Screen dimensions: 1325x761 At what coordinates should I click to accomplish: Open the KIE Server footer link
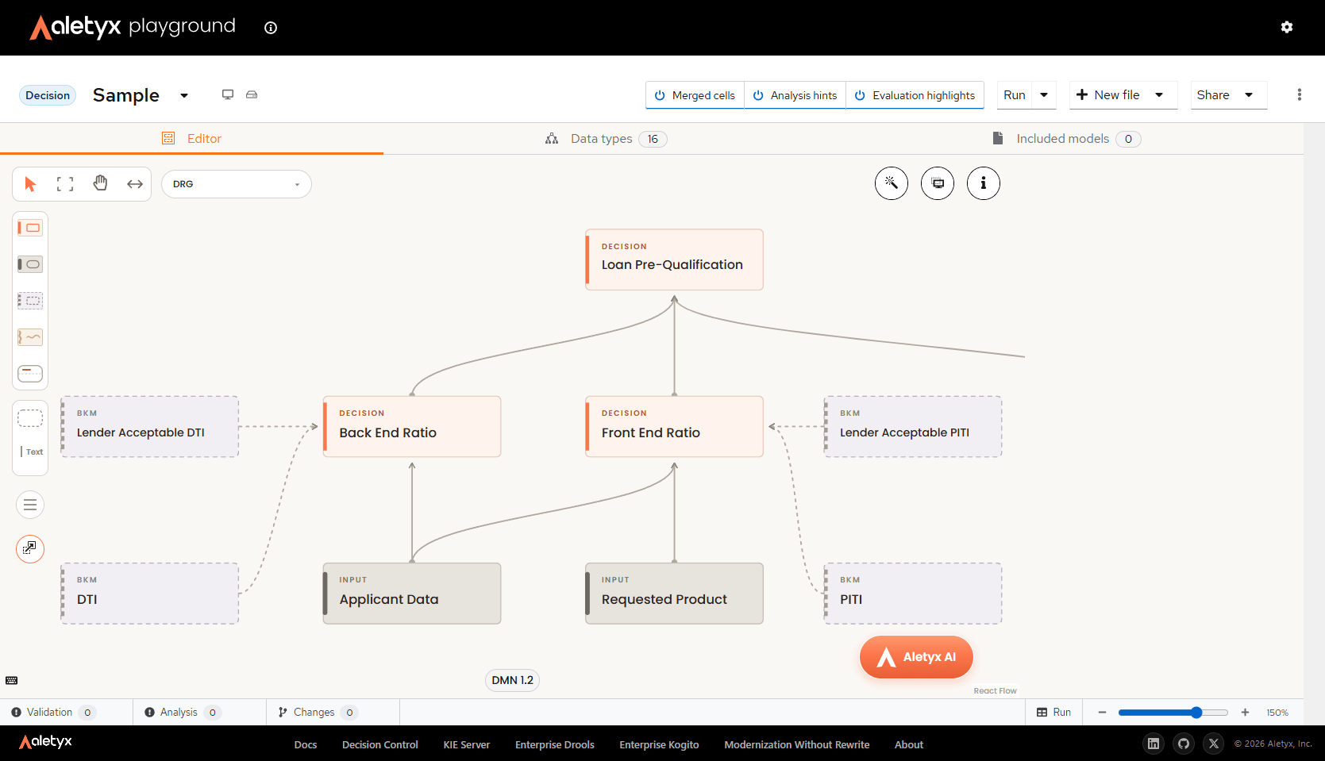point(467,744)
